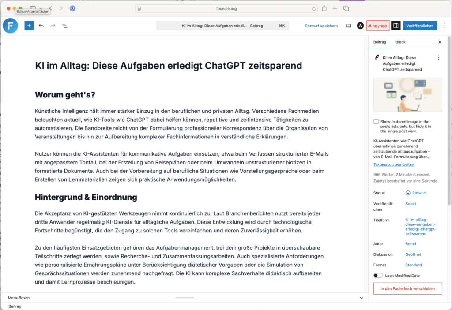Click the blue block inserter plus icon
Screen dimensions: 452x310
point(29,26)
